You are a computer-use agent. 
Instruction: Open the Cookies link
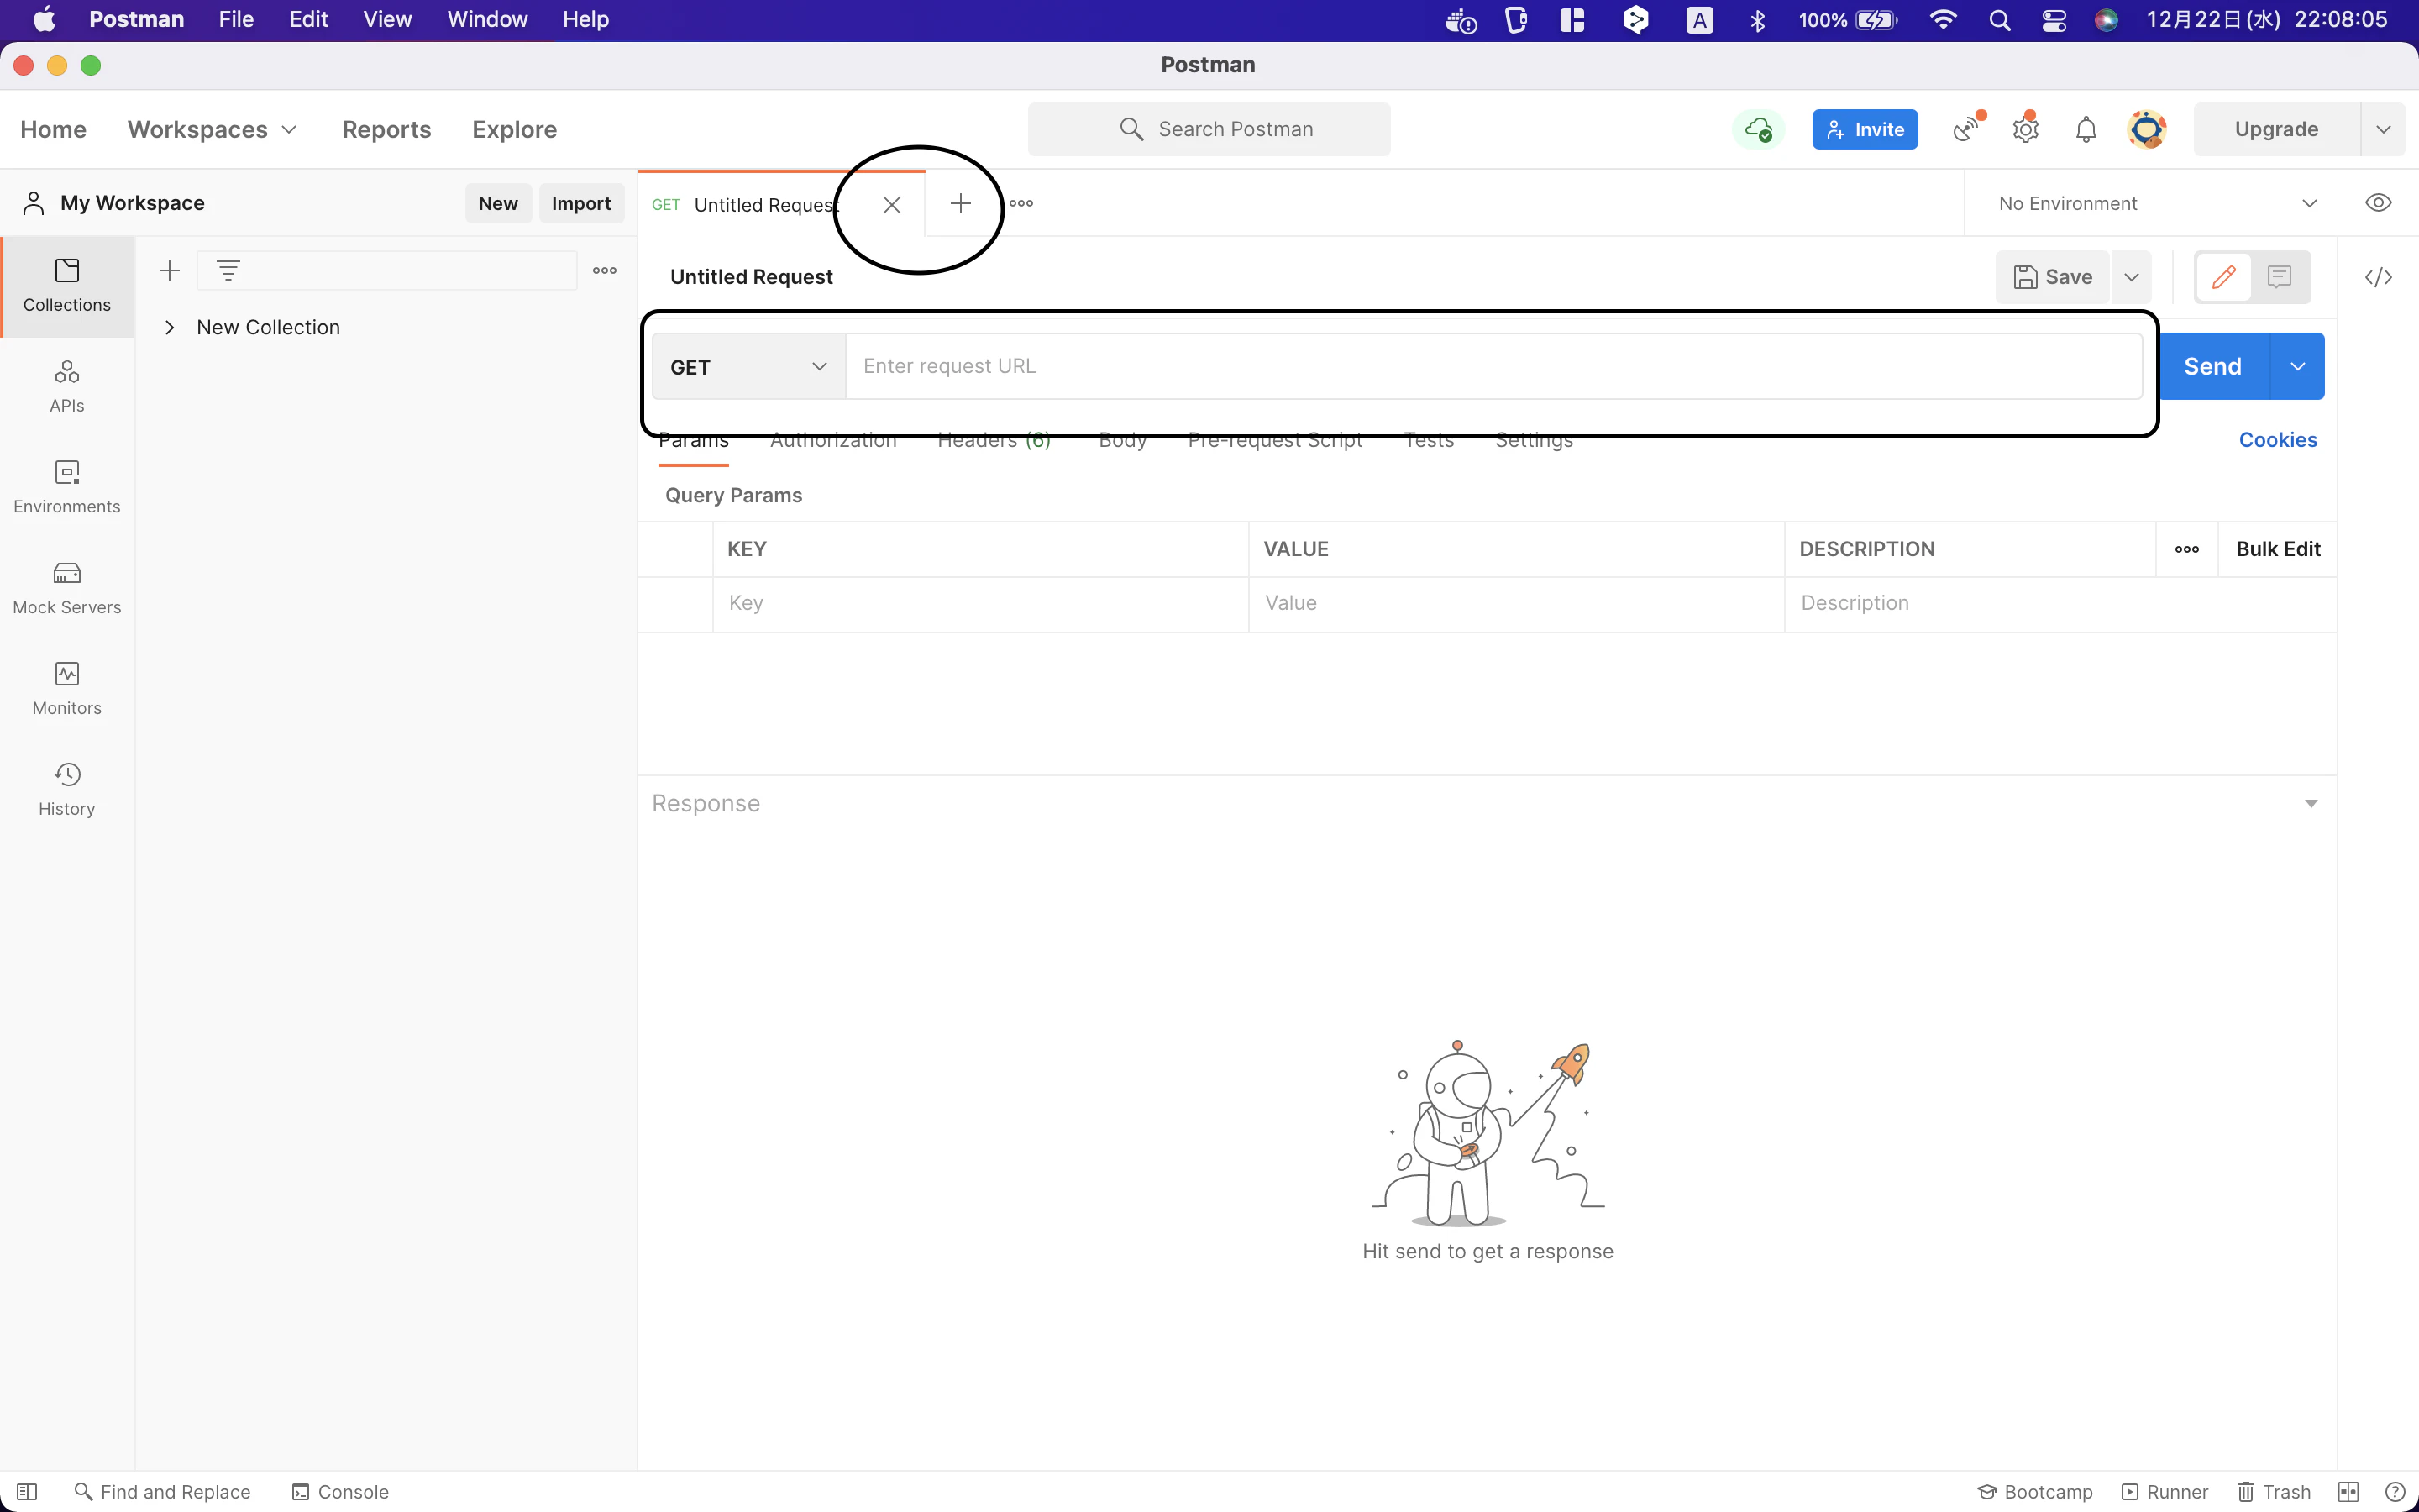[x=2278, y=440]
